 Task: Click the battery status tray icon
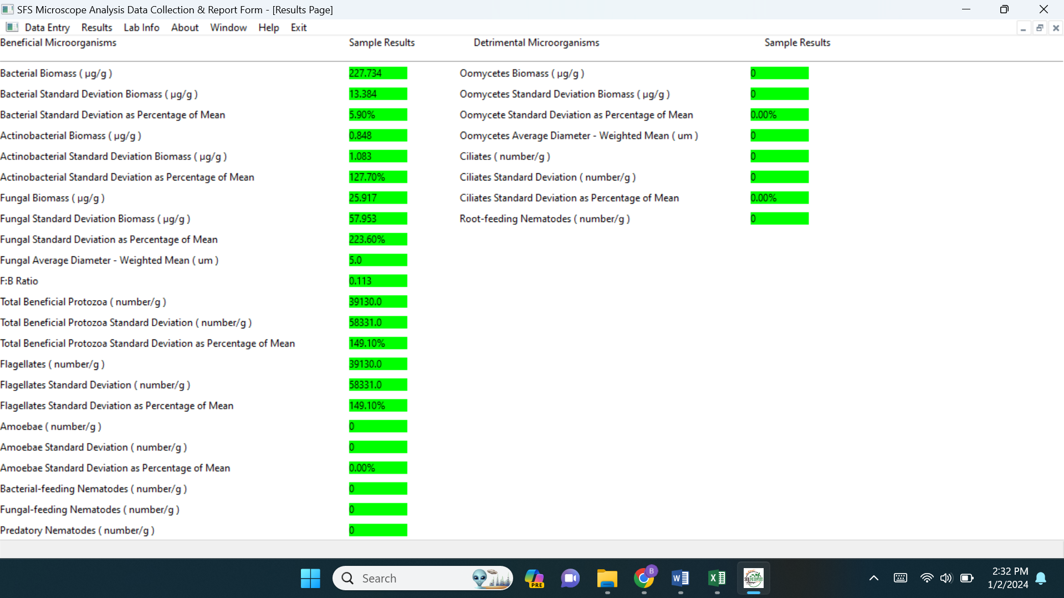(x=967, y=578)
